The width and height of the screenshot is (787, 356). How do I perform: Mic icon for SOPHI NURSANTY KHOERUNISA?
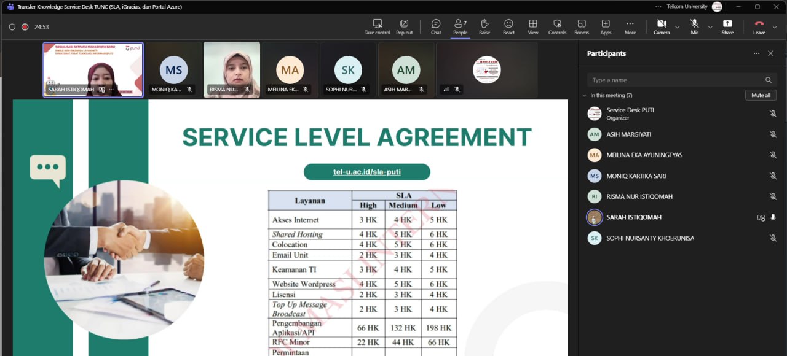pyautogui.click(x=773, y=238)
